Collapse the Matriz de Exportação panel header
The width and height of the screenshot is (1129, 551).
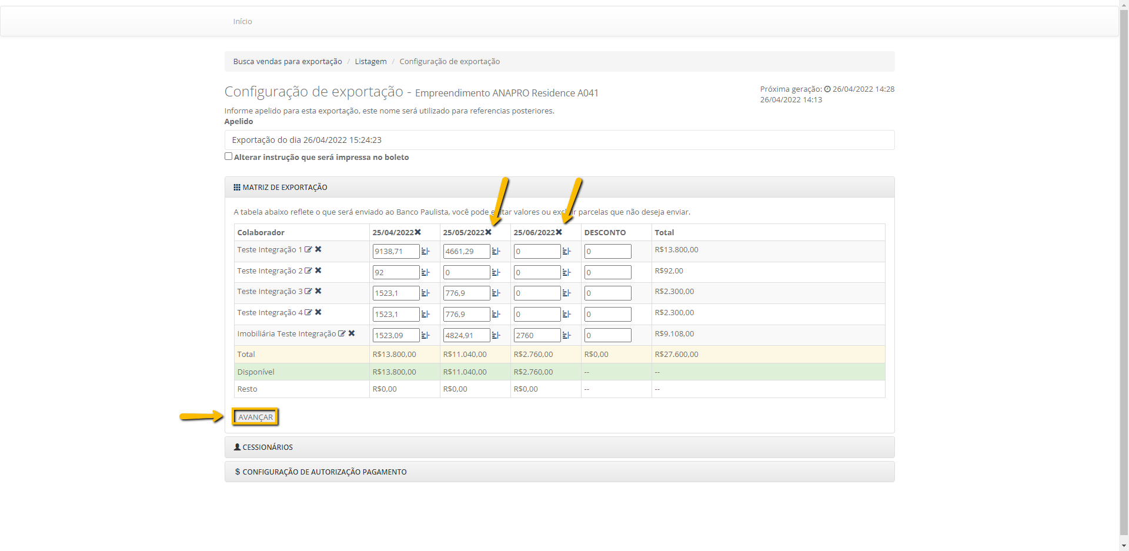(285, 188)
